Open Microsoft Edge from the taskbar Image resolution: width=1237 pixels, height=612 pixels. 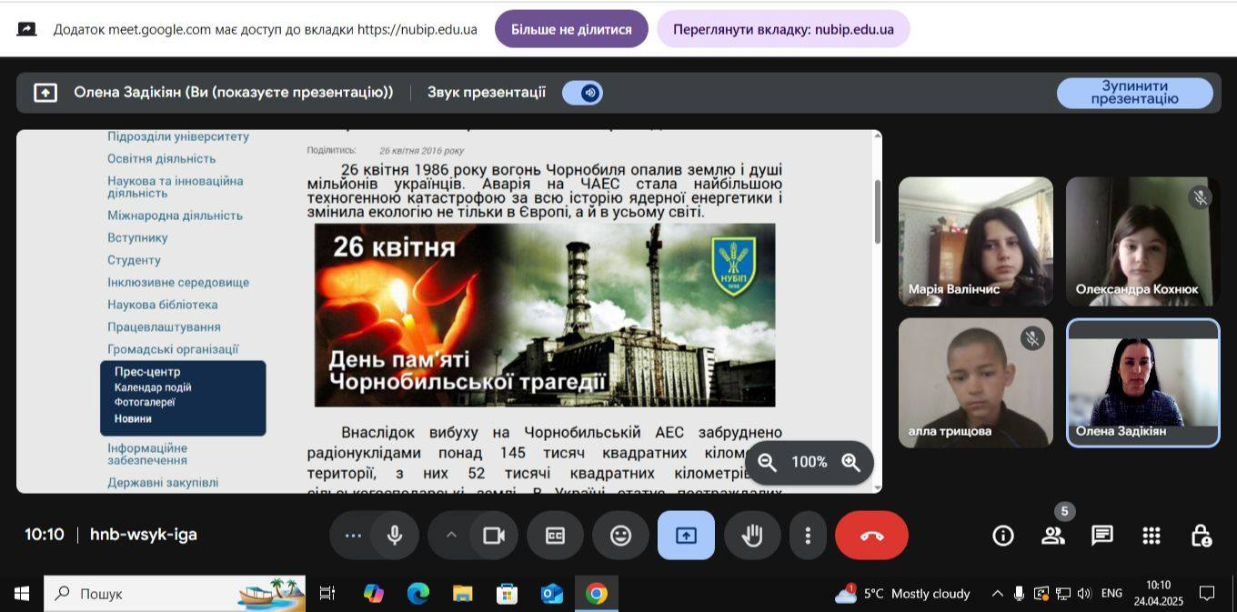(417, 594)
